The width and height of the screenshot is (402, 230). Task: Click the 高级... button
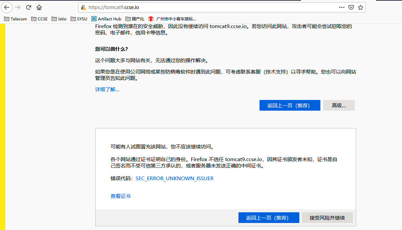coord(339,105)
